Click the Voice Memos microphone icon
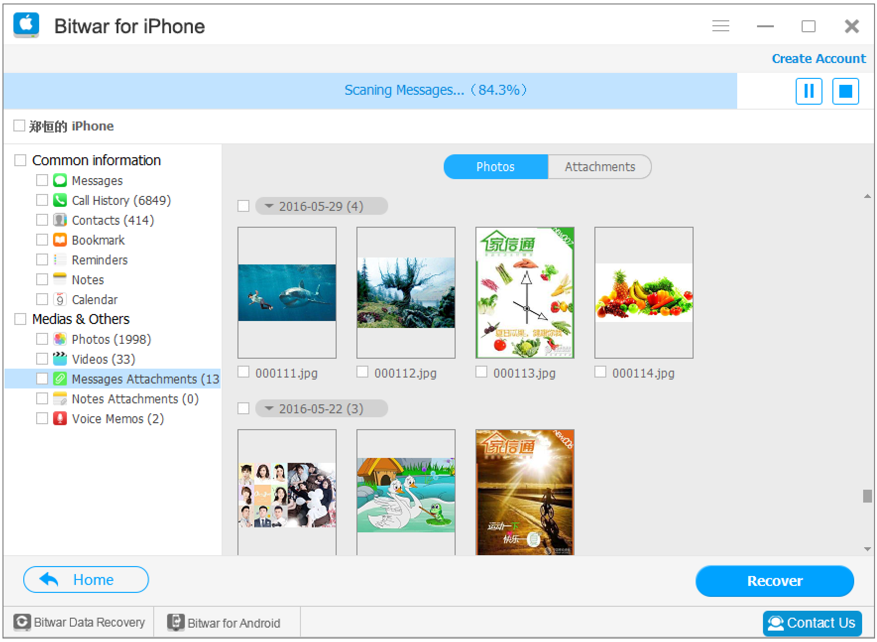Image resolution: width=877 pixels, height=642 pixels. 60,418
